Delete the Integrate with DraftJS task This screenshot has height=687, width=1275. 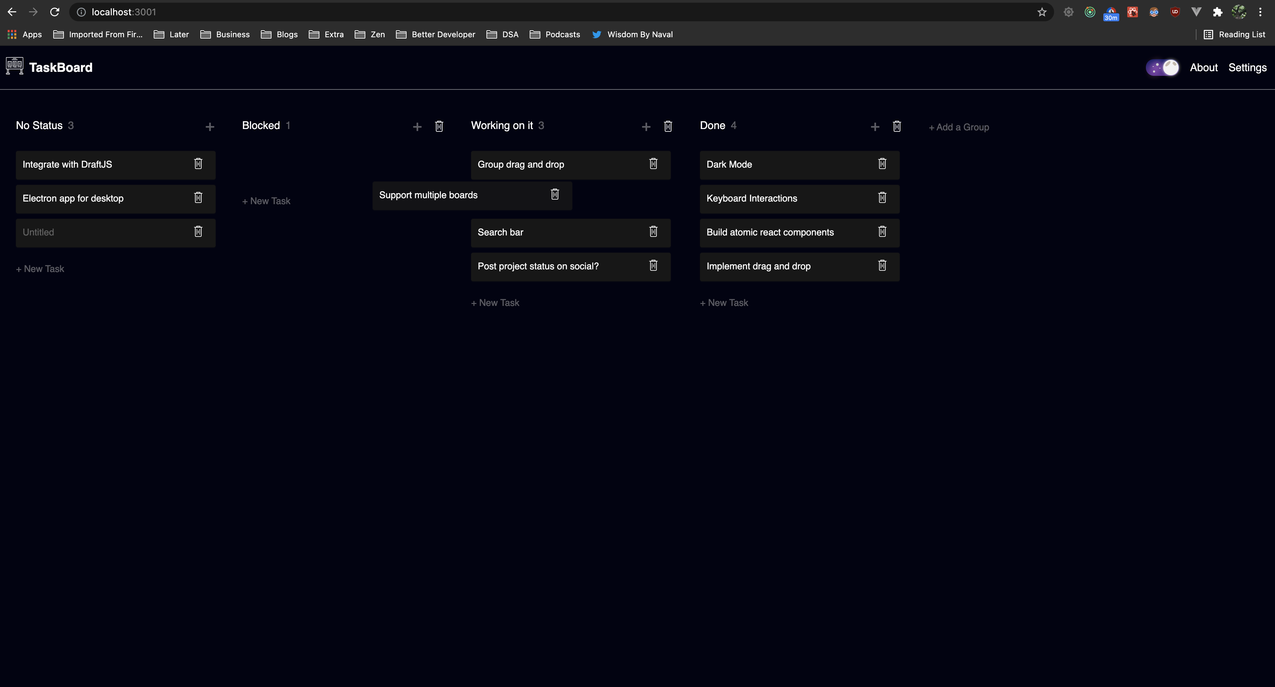coord(198,164)
